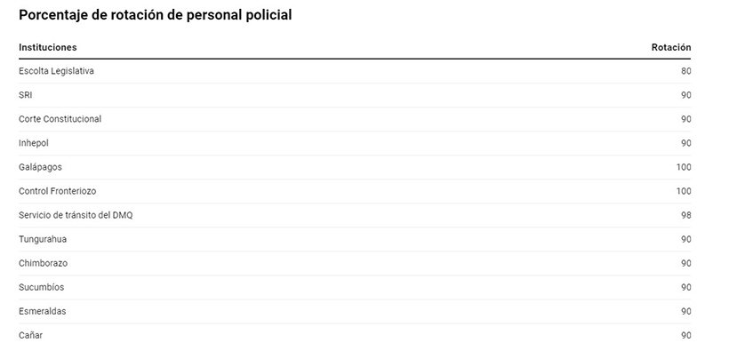729x351 pixels.
Task: Click the rotation value 80 for Escolta Legislativa
Action: point(685,71)
